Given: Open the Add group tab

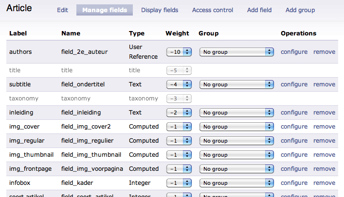Looking at the screenshot, I should (x=300, y=10).
